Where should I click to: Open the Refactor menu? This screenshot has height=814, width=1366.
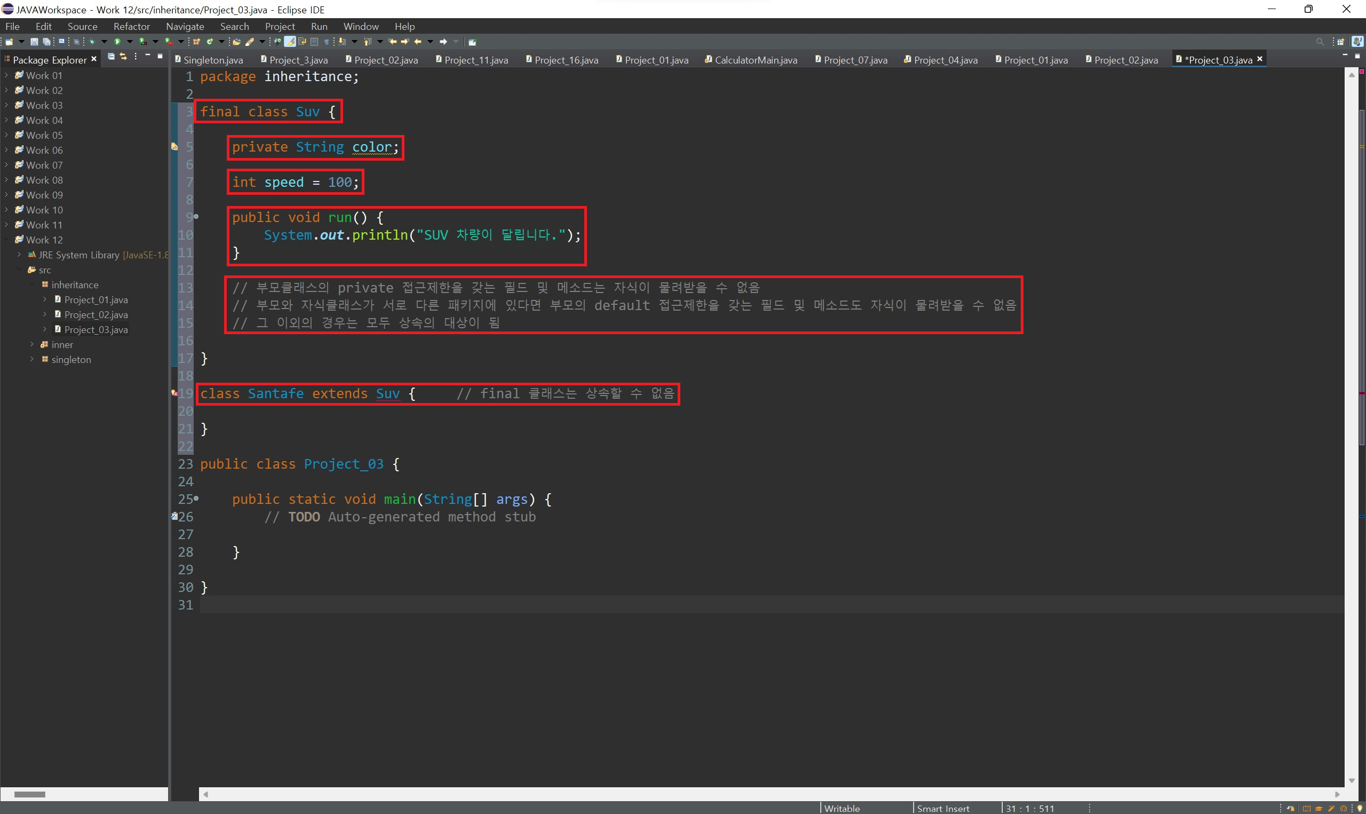[132, 26]
